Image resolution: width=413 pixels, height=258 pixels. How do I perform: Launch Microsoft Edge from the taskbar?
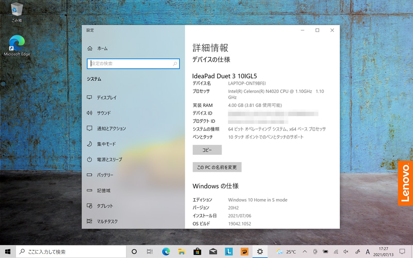(166, 252)
